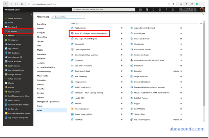This screenshot has width=209, height=138.
Task: Click Create a resource
Action: (x=15, y=18)
